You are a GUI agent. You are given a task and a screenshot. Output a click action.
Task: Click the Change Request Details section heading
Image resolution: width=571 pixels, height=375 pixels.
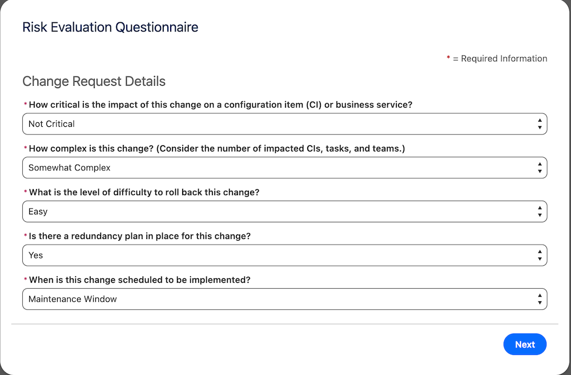point(94,81)
